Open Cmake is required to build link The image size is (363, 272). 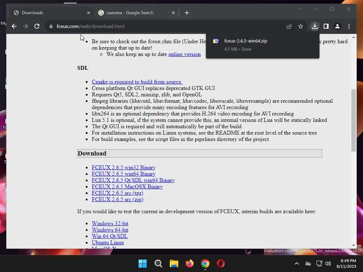click(x=137, y=82)
